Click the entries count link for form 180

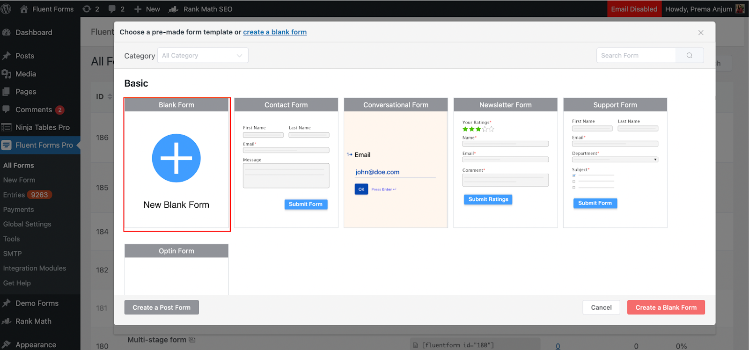tap(558, 346)
